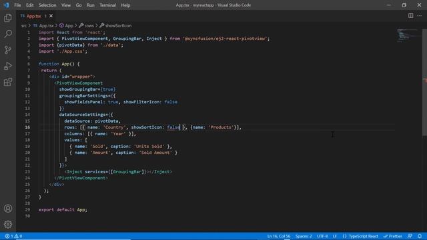The height and width of the screenshot is (240, 427).
Task: Click the Prettier status bar item
Action: [x=392, y=236]
